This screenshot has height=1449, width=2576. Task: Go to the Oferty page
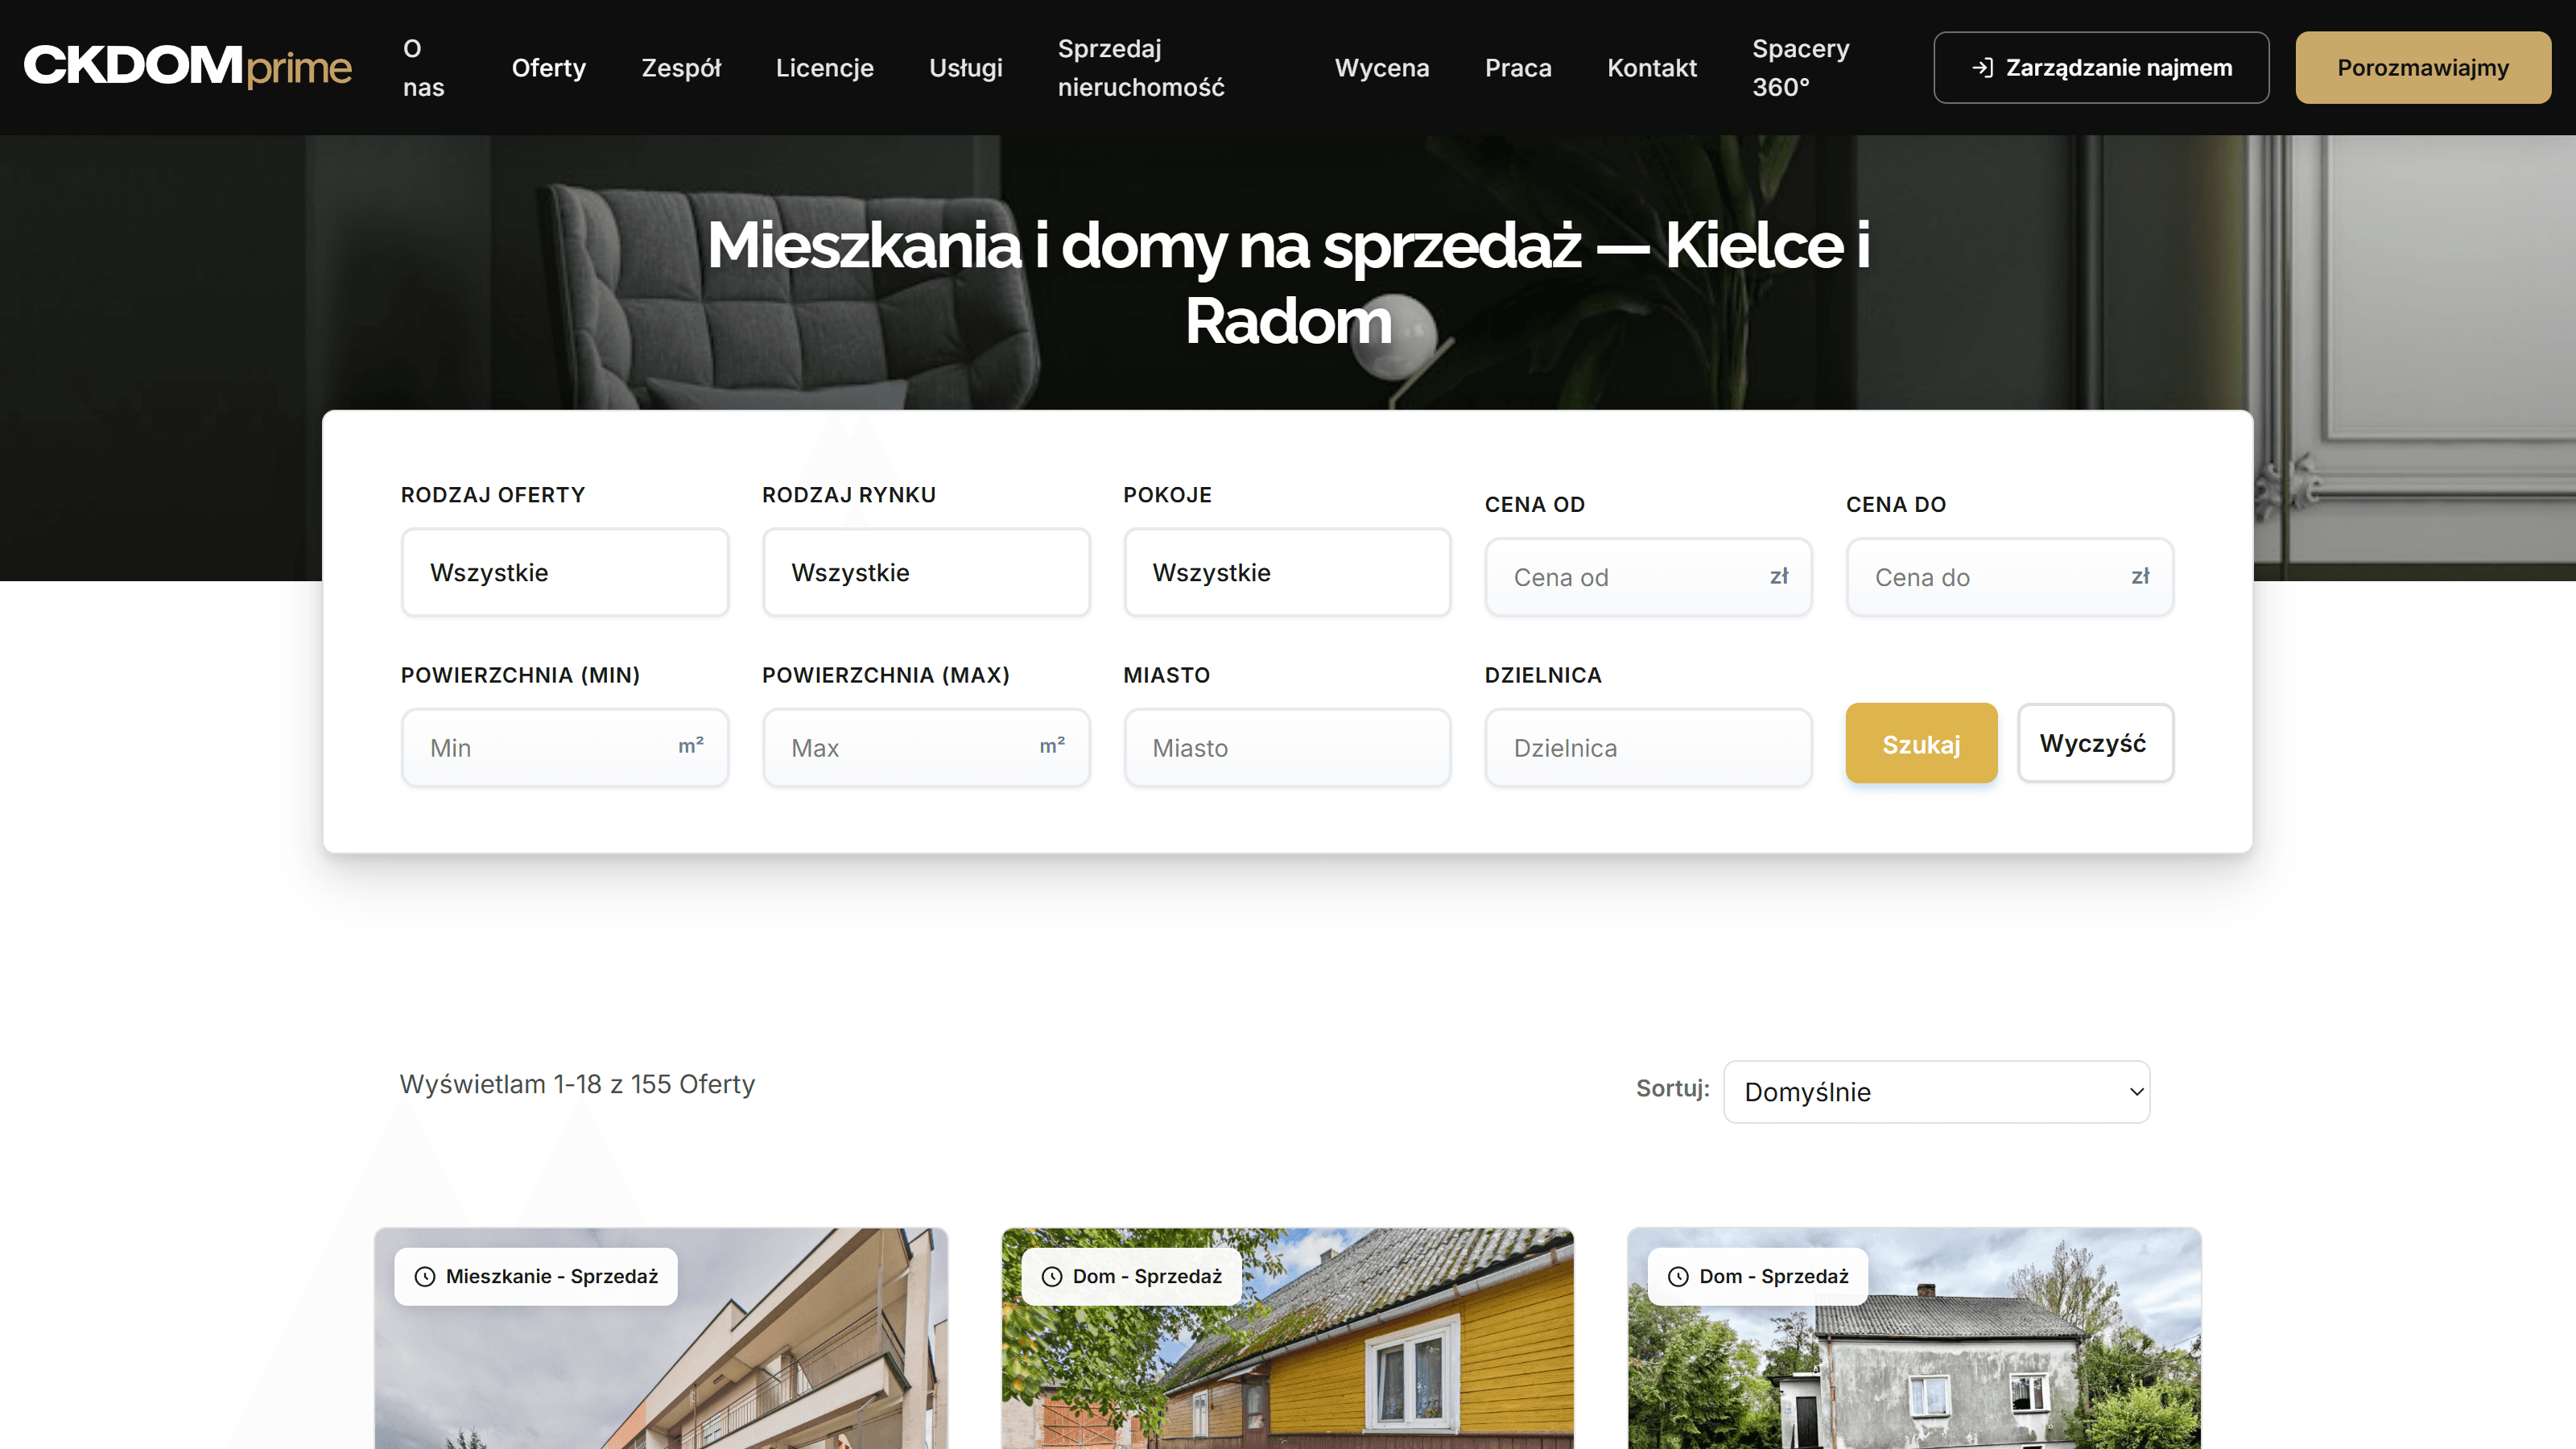point(548,67)
